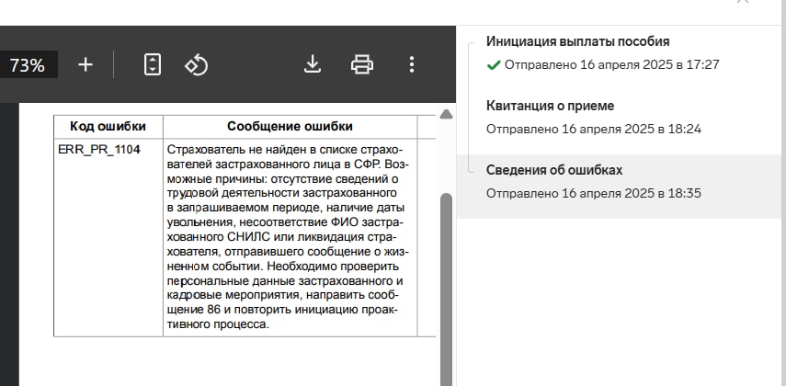786x386 pixels.
Task: Click the Код ошибки column header
Action: tap(108, 126)
